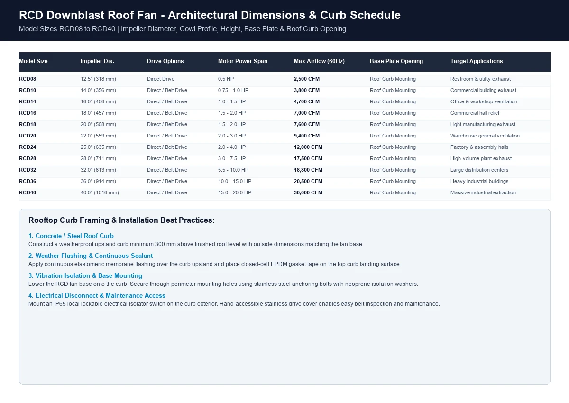Viewport: 569px width, 403px height.
Task: Click the 40.0" (1016 mm) impeller value
Action: tap(100, 192)
